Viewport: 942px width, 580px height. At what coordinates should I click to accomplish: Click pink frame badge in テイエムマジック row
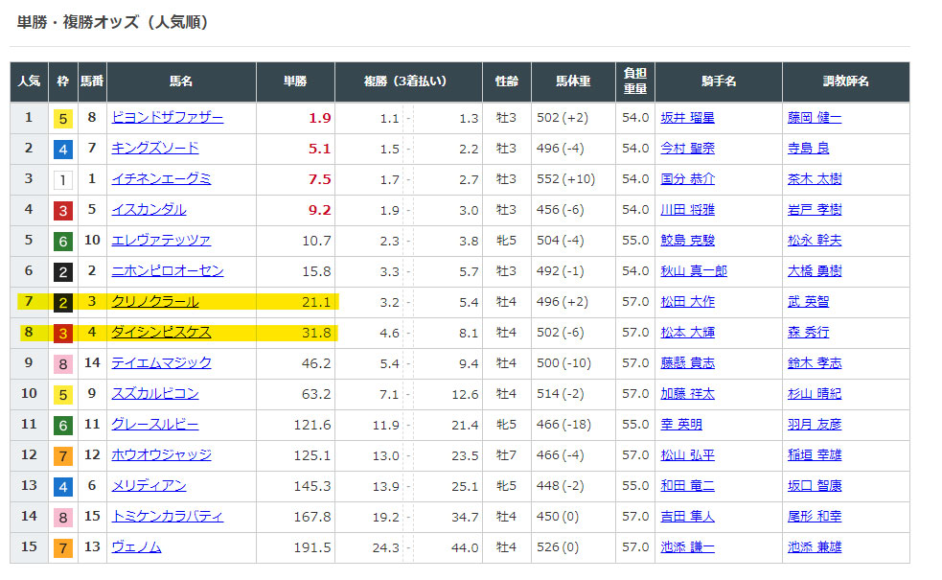(63, 364)
